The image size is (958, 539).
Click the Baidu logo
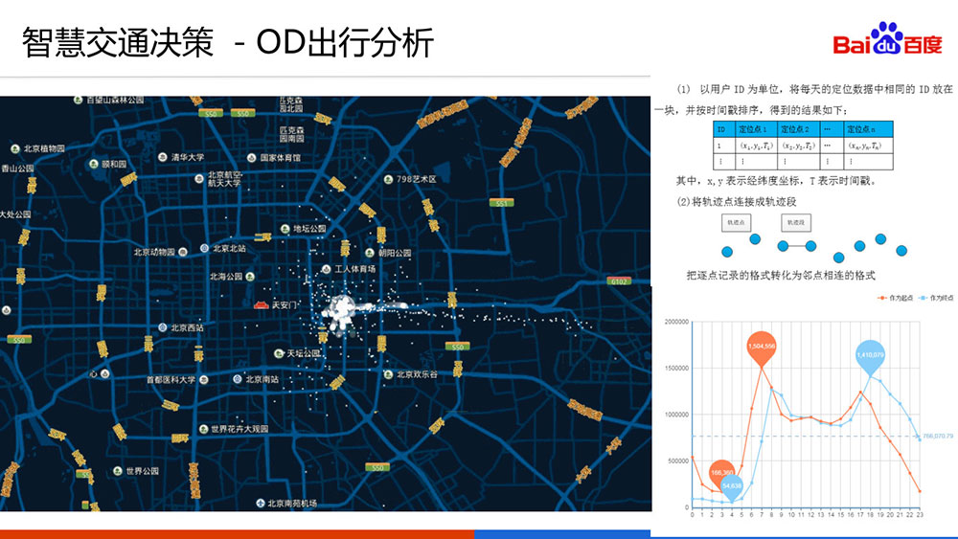pyautogui.click(x=887, y=39)
